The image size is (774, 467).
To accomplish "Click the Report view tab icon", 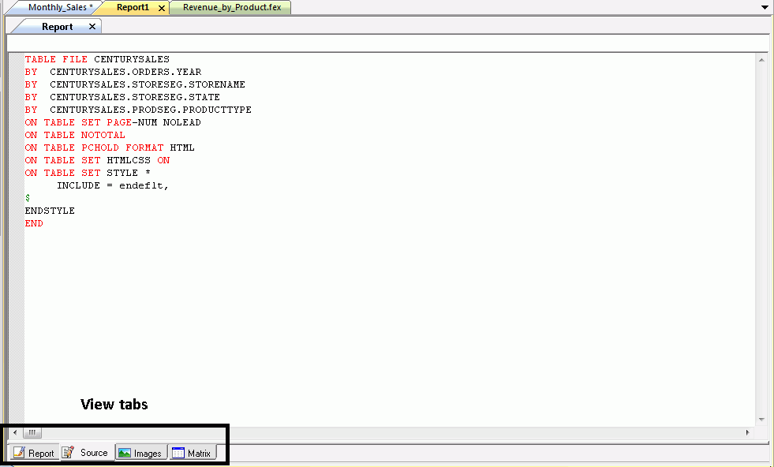I will (x=19, y=452).
